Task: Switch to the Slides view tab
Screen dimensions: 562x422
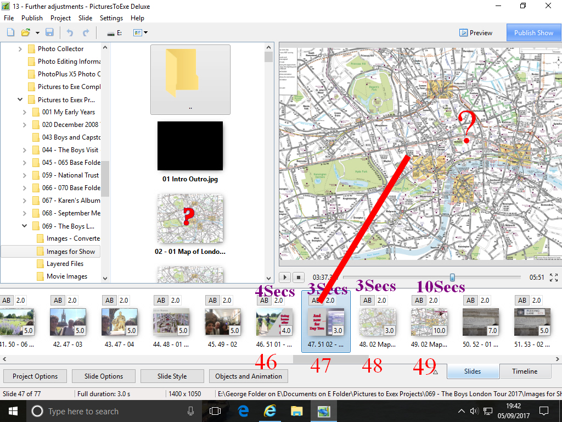Action: [x=473, y=371]
